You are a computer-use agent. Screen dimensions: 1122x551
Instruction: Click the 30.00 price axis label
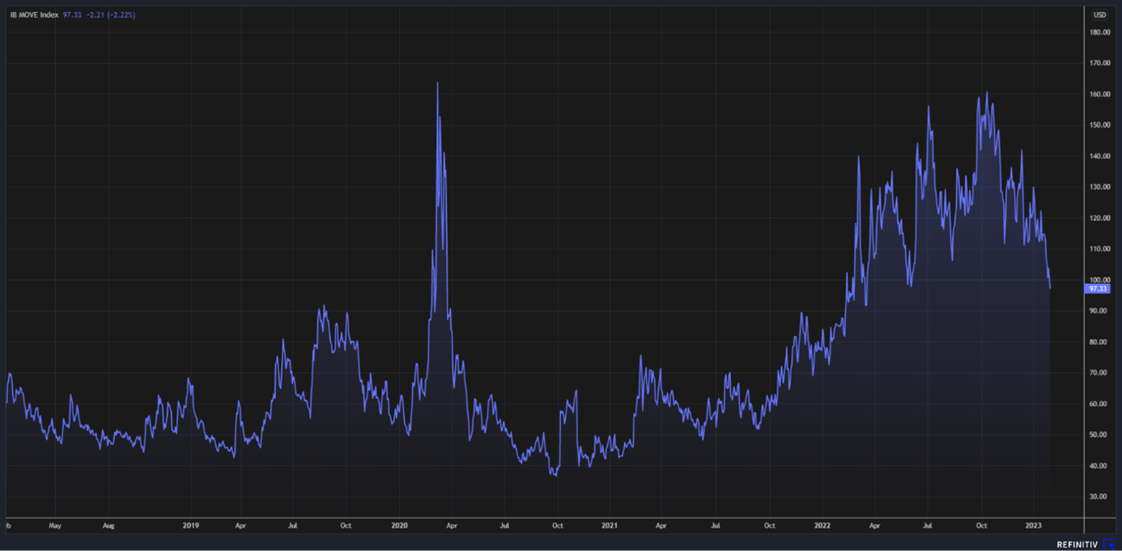pyautogui.click(x=1099, y=497)
